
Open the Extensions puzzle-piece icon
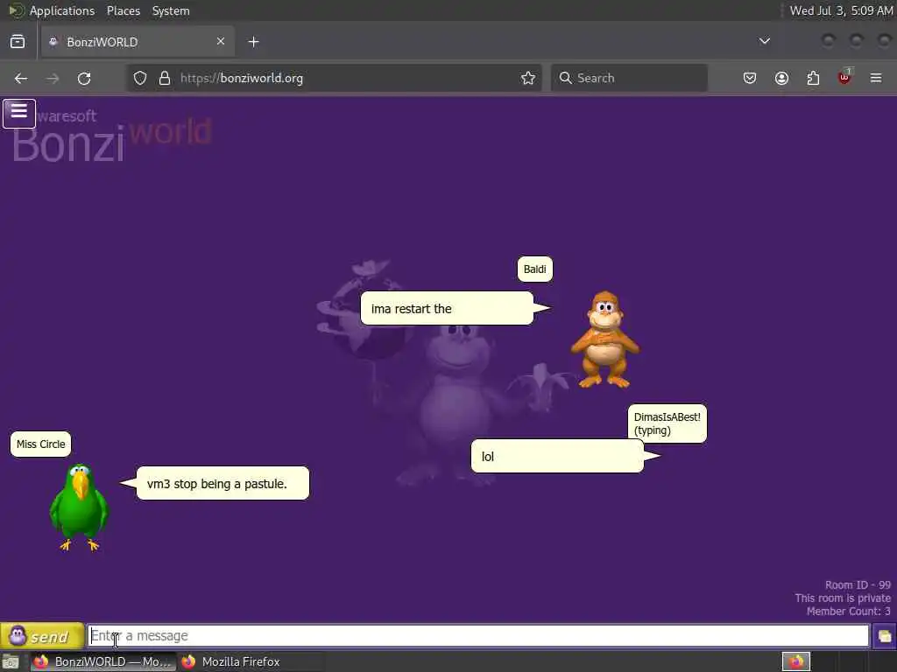(813, 78)
